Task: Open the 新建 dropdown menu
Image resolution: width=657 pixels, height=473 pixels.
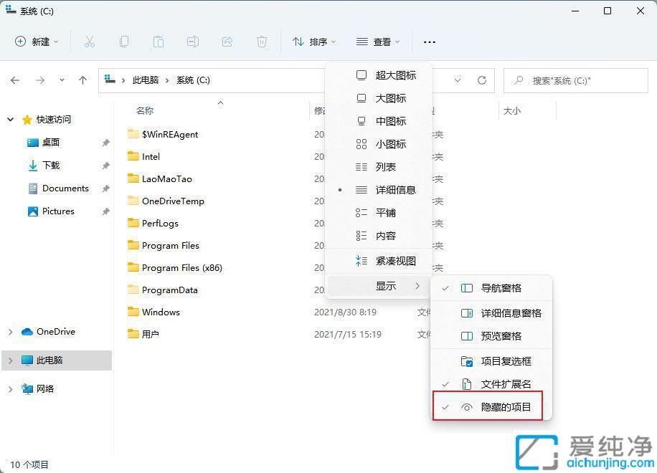Action: coord(36,42)
